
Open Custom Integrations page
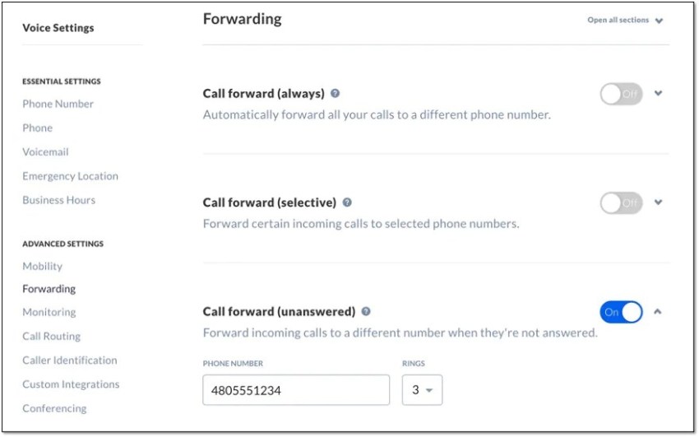click(x=71, y=384)
